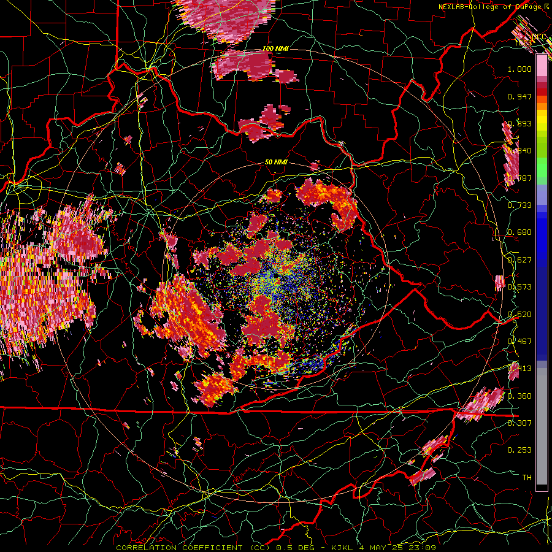
Task: Click the 100 NMI range ring label
Action: (x=275, y=48)
